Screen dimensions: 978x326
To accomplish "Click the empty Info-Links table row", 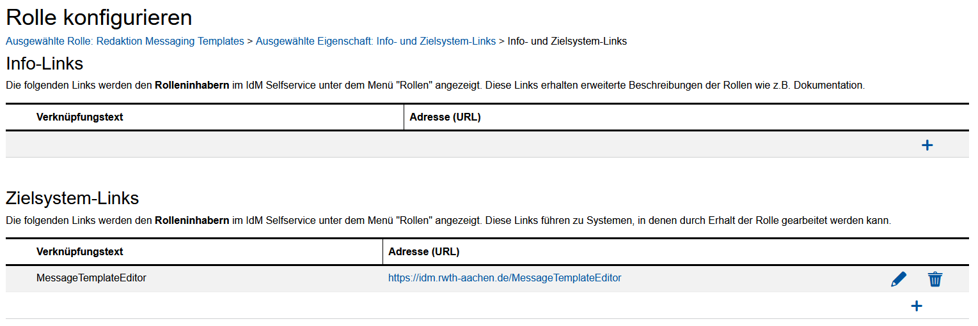I will [x=448, y=145].
